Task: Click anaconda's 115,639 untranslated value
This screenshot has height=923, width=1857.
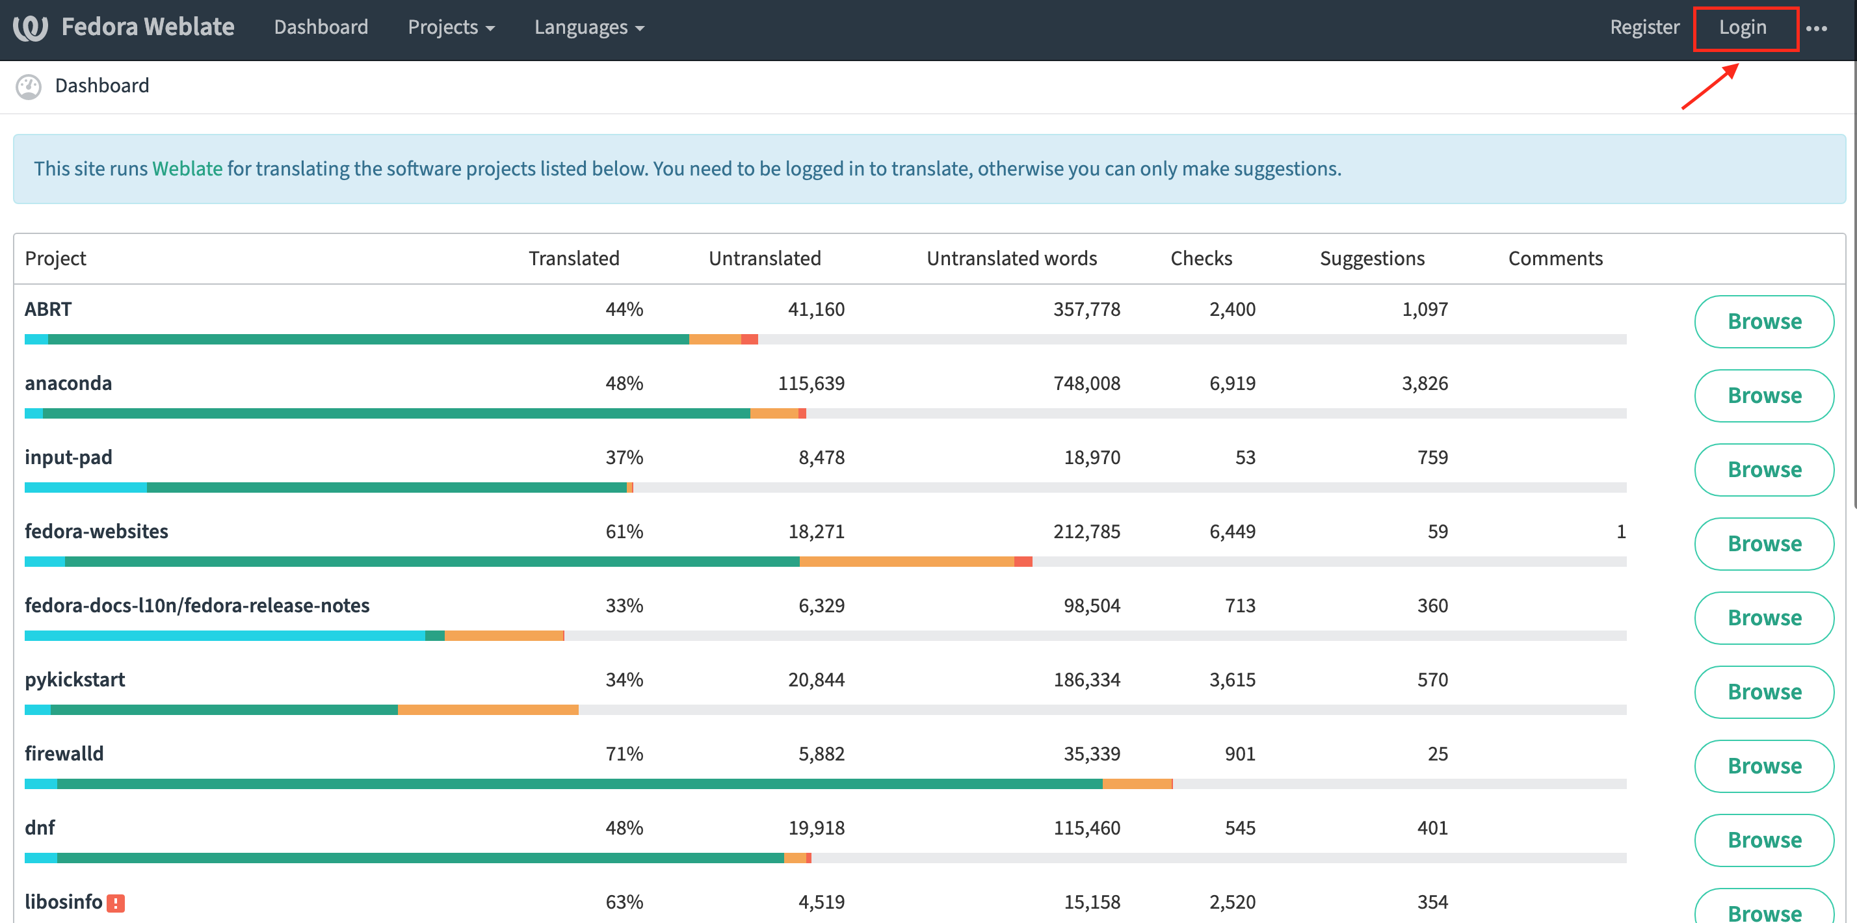Action: click(x=811, y=384)
